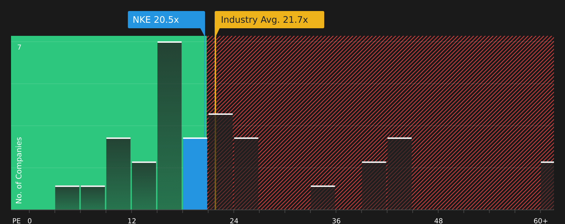Viewport: 565px width, 224px height.
Task: Click the '0' PE axis label
Action: [30, 221]
